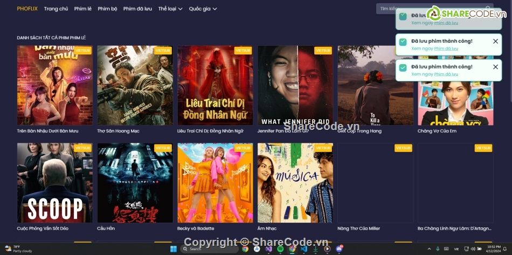Open the touch keyboard tray icon
Image resolution: width=512 pixels, height=255 pixels.
[x=446, y=249]
